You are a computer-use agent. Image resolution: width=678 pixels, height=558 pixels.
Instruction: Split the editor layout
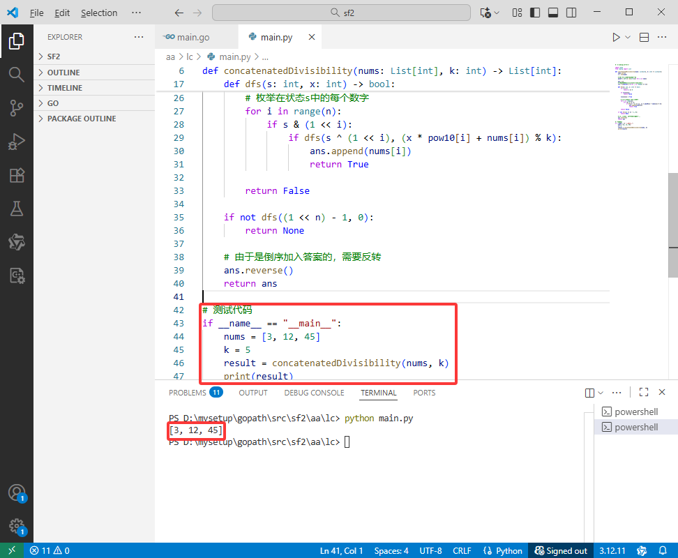(645, 37)
